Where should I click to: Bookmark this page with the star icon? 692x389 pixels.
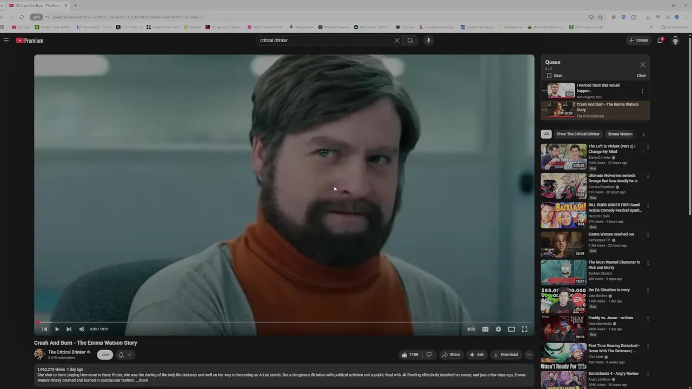600,17
